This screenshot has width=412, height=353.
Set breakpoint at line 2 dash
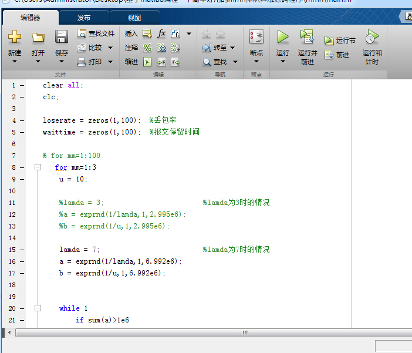(x=22, y=97)
